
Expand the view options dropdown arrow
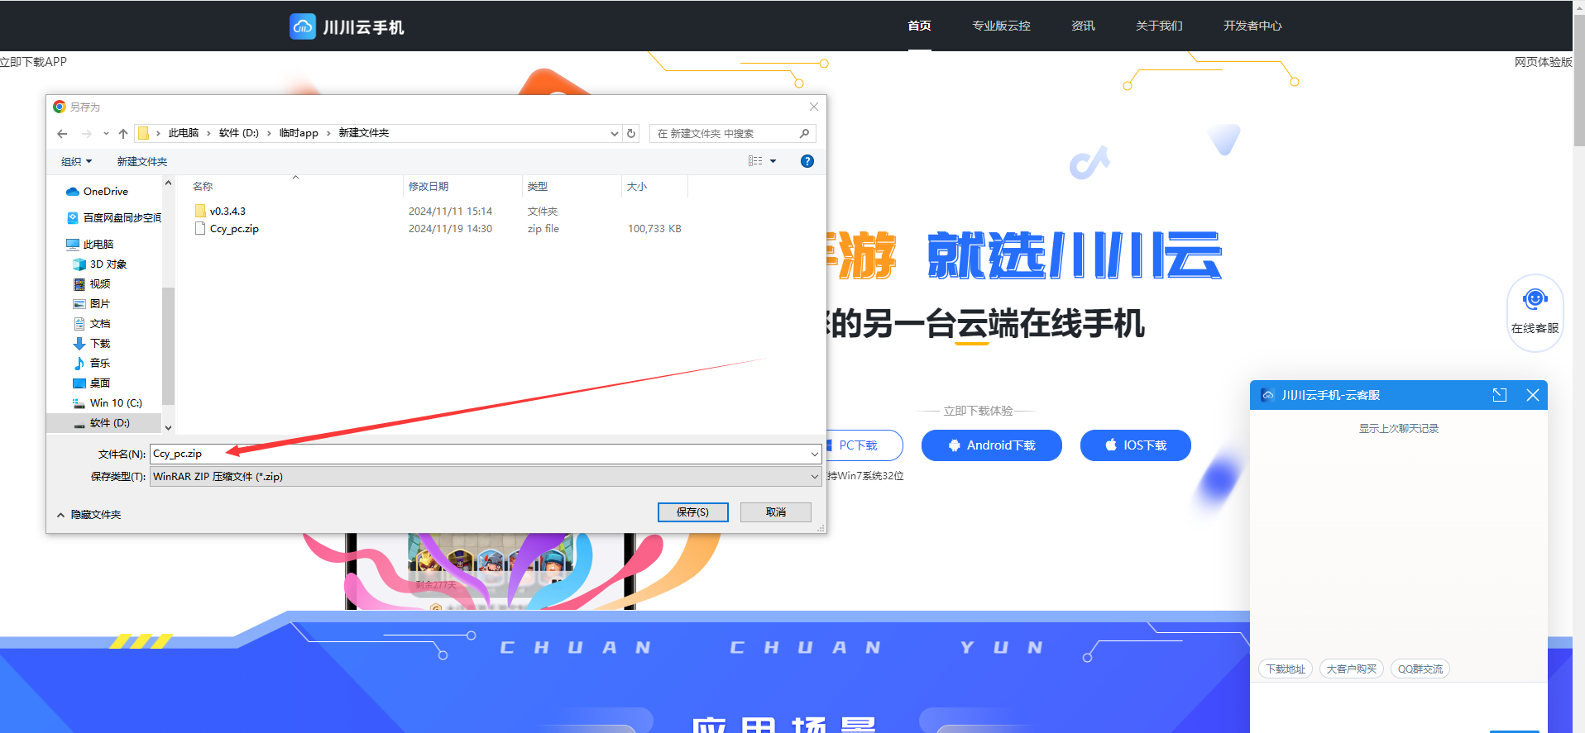coord(773,161)
